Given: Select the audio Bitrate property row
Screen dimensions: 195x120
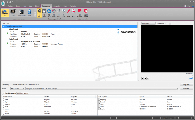Looking at the screenshot, I should pyautogui.click(x=145, y=104).
